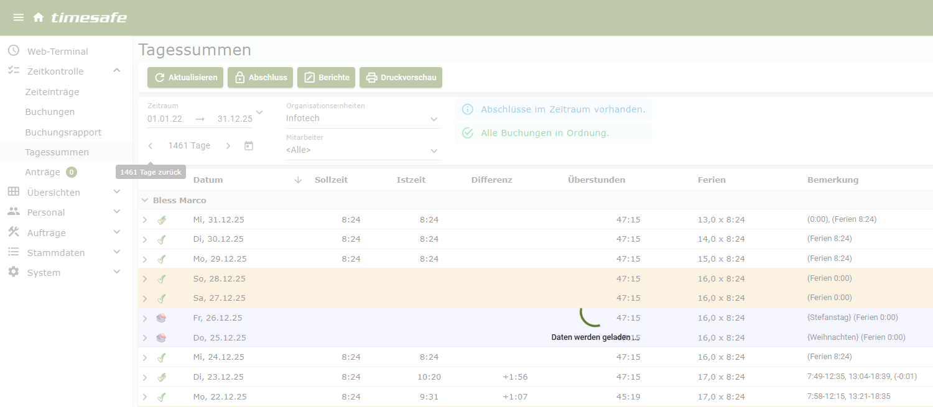The height and width of the screenshot is (407, 933).
Task: Open Buchungsrapport in the sidebar
Action: point(63,132)
